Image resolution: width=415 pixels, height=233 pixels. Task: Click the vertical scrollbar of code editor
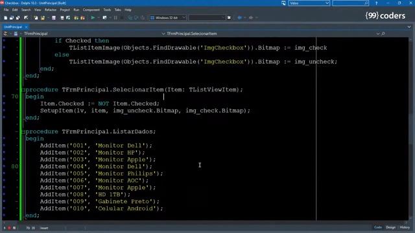[410, 128]
